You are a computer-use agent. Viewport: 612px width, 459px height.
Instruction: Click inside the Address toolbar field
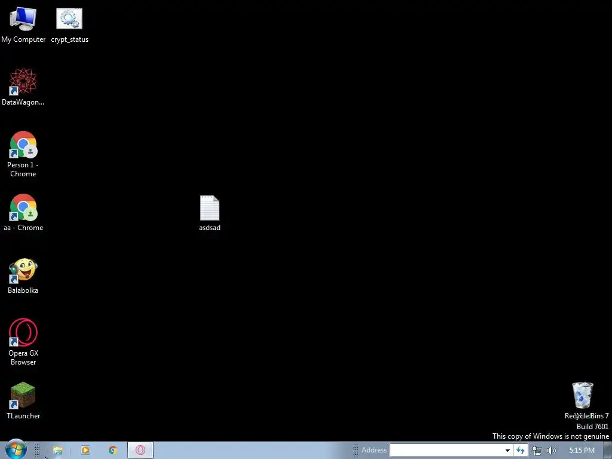(x=446, y=450)
